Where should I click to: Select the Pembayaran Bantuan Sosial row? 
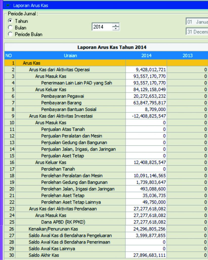106,109
